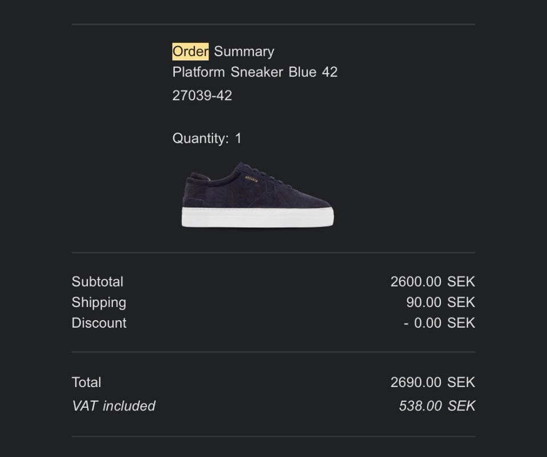Select the 538.00 SEK VAT amount
The height and width of the screenshot is (457, 547).
click(437, 406)
